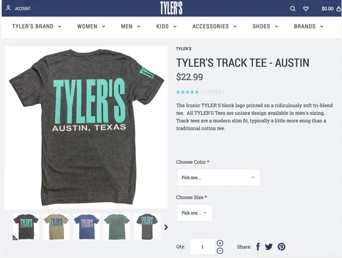Share on Twitter bird icon
Viewport: 342px width, 258px height.
pos(269,247)
